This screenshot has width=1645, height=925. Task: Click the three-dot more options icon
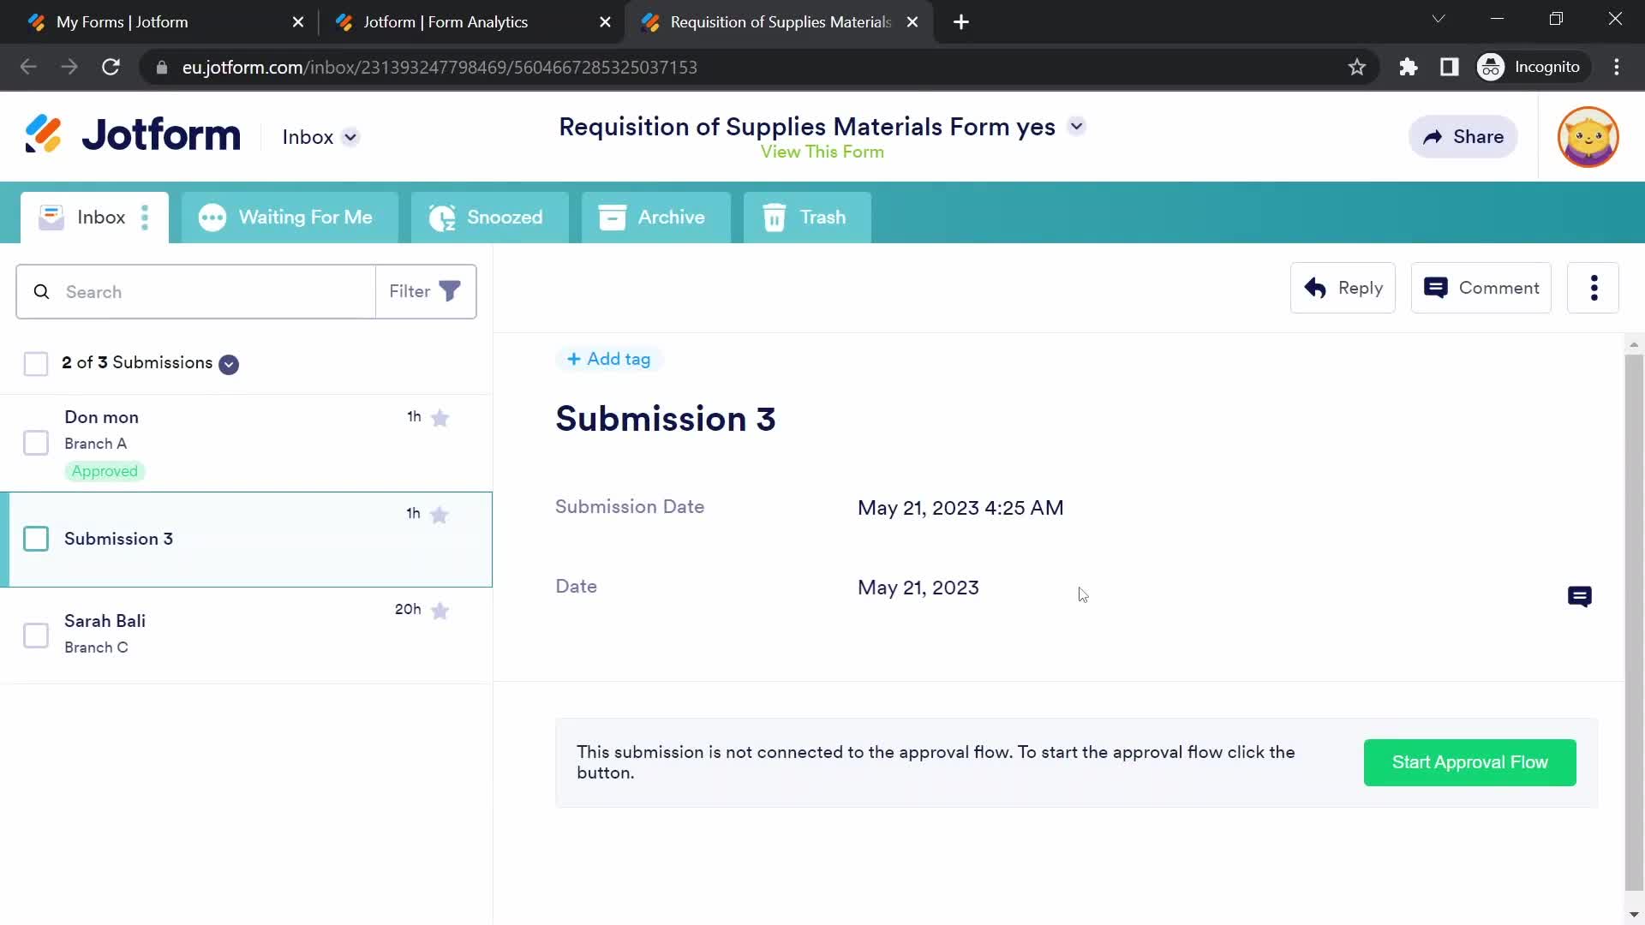(1594, 288)
